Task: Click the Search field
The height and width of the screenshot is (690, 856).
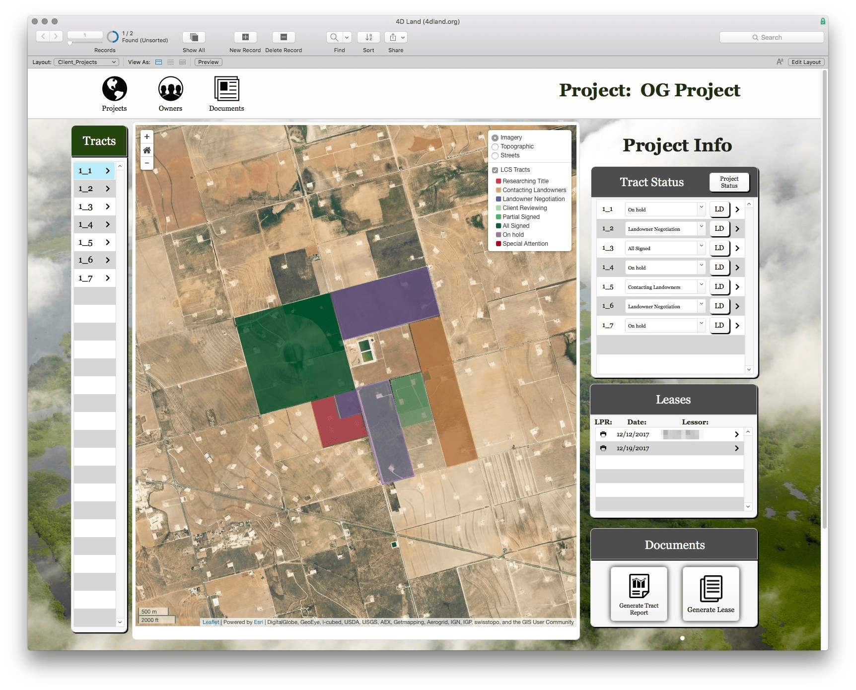Action: coord(772,37)
